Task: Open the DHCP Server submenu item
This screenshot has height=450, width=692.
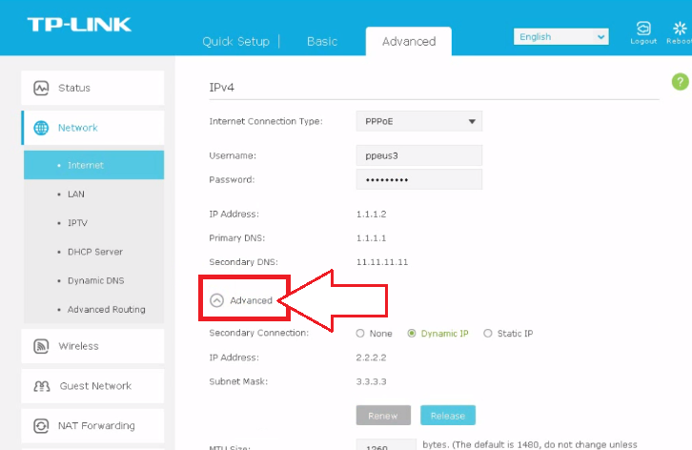Action: pos(94,252)
